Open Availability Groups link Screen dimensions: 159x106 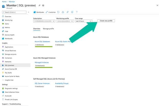[x=62, y=83]
